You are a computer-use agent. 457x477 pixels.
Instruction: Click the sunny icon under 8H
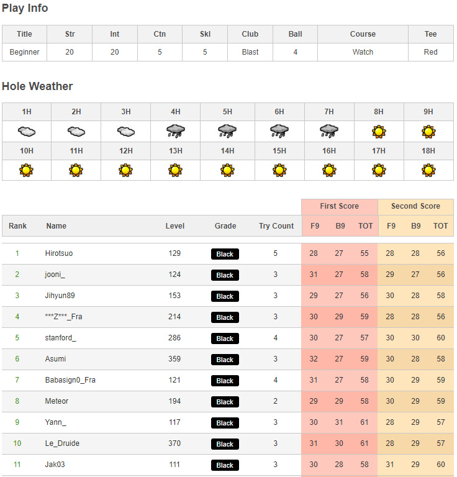point(379,131)
